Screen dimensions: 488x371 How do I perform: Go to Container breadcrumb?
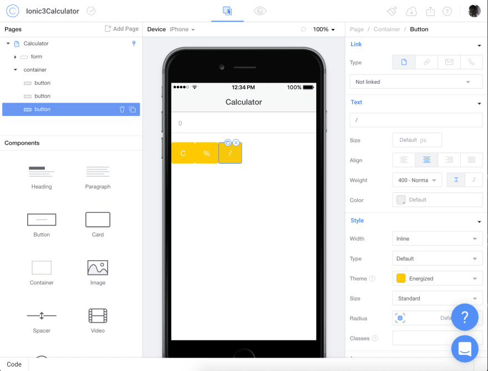(387, 29)
